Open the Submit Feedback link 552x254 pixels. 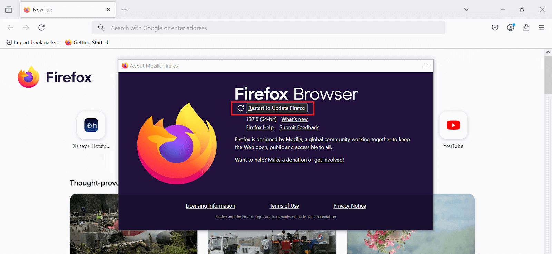tap(299, 127)
